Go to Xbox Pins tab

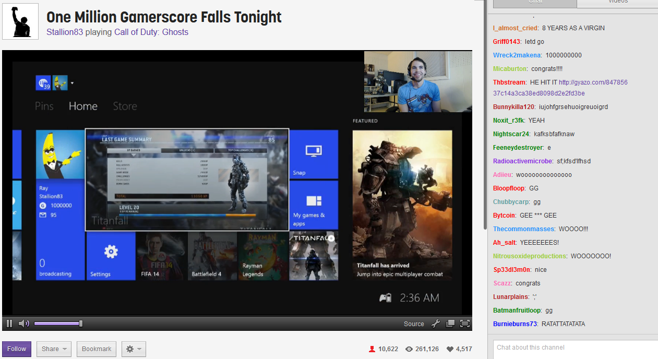[x=44, y=106]
